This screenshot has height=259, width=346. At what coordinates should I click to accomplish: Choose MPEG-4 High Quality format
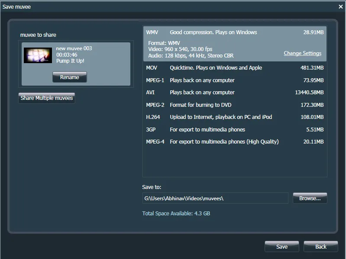[x=235, y=142]
